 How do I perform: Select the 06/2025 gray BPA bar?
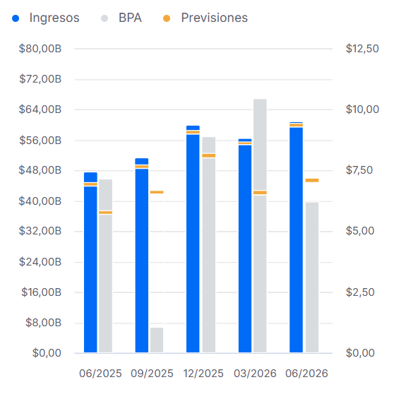pos(106,266)
